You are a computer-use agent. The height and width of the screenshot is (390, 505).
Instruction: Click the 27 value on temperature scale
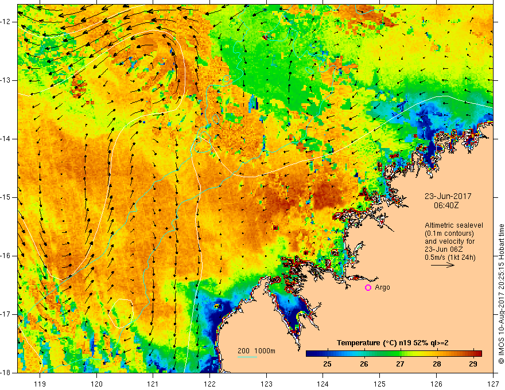click(x=401, y=364)
